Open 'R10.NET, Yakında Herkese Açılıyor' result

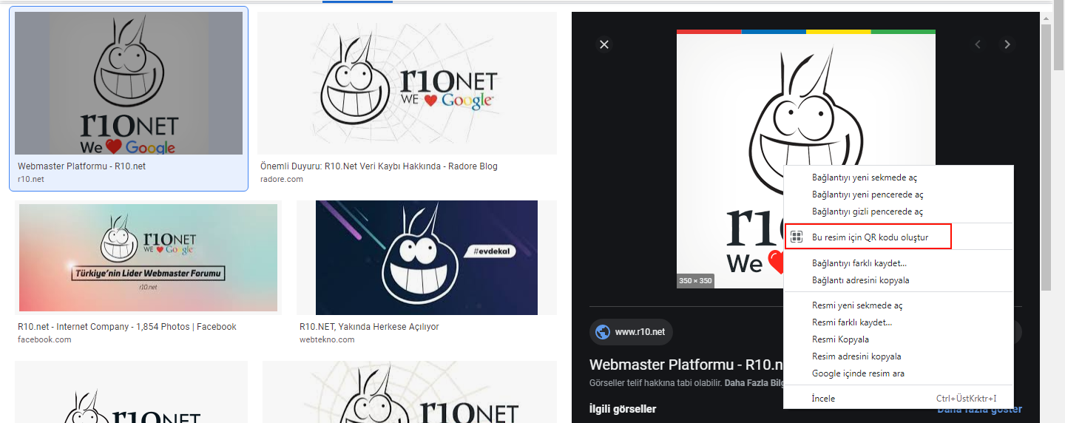click(369, 327)
